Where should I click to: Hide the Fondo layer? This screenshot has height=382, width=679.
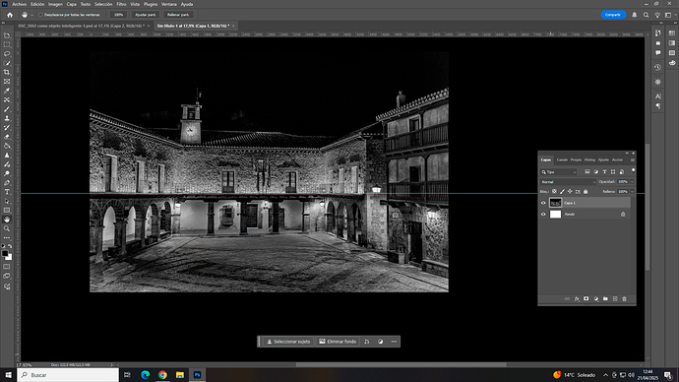pos(543,215)
